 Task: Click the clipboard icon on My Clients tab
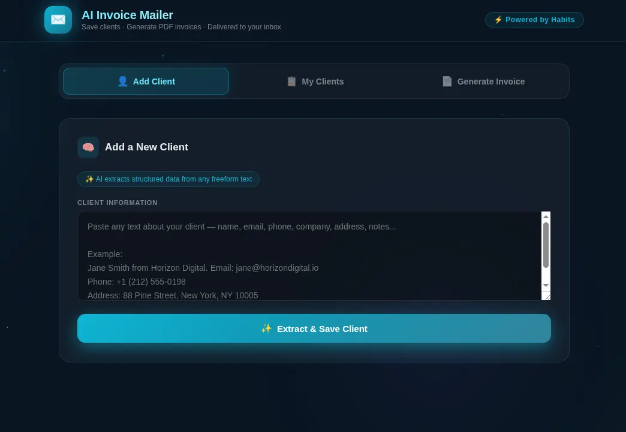point(292,81)
